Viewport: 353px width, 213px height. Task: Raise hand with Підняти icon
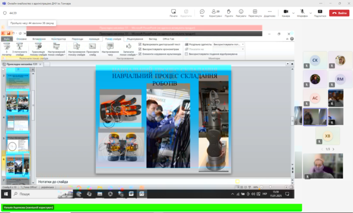(229, 13)
